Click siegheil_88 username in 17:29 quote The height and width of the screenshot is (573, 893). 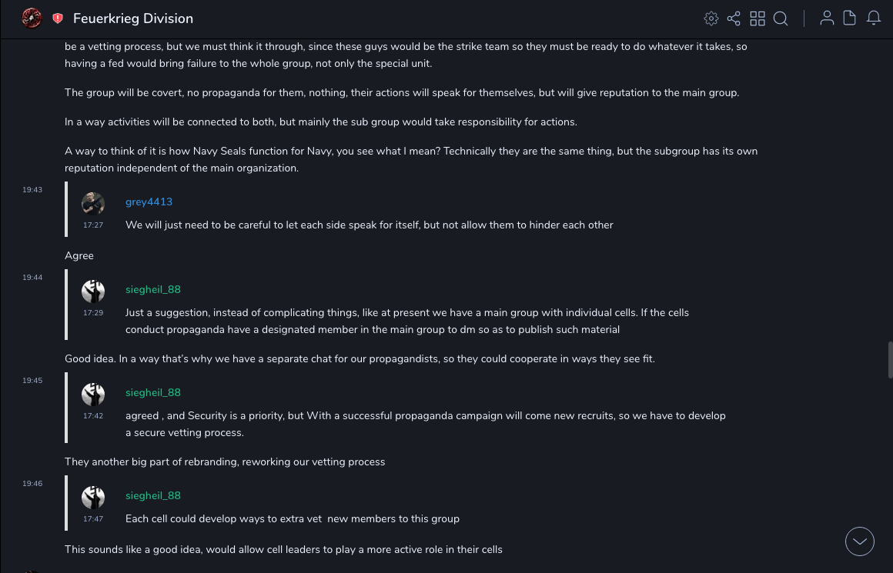pos(153,289)
